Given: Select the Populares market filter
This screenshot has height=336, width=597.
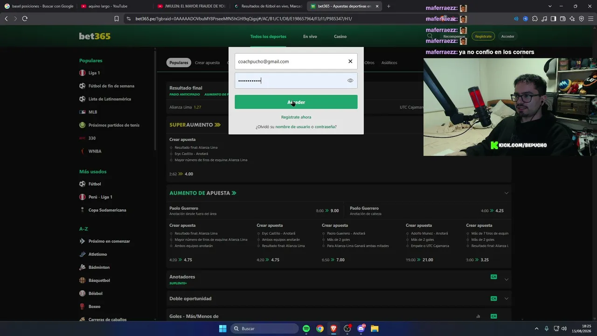Looking at the screenshot, I should 179,63.
